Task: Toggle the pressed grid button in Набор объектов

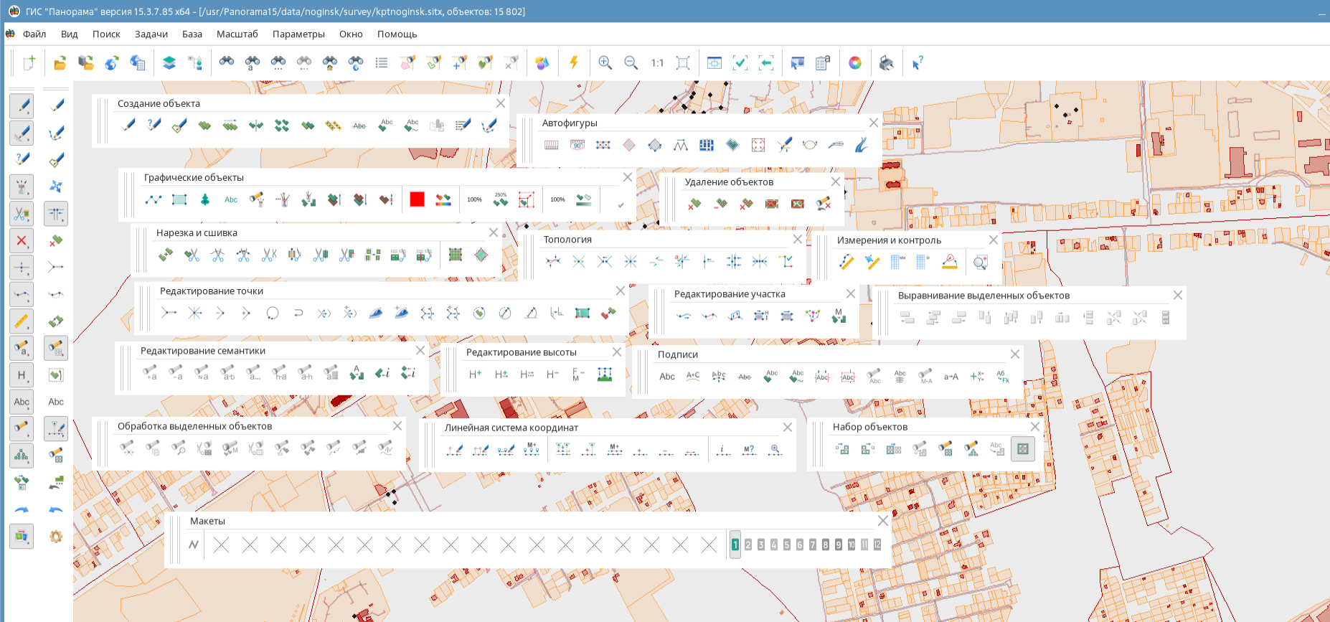Action: coord(1023,449)
